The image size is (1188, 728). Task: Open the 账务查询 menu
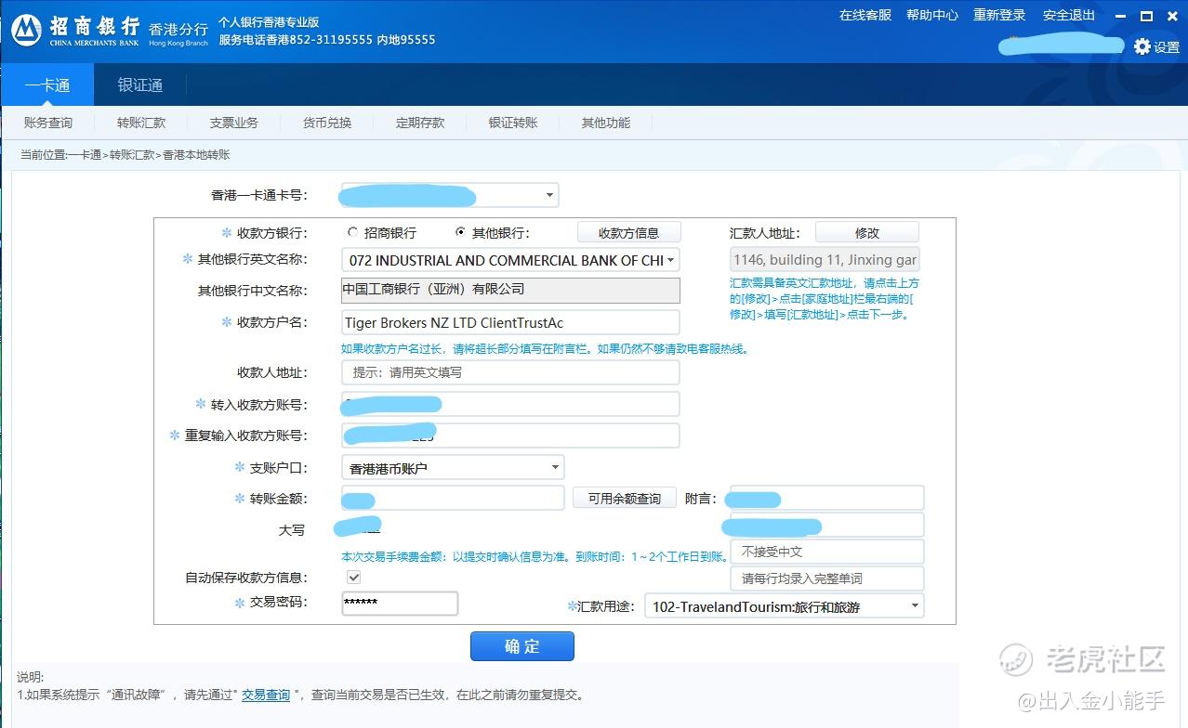pos(47,123)
